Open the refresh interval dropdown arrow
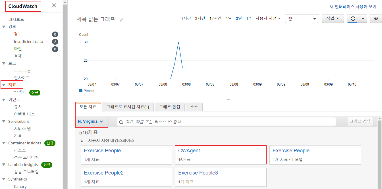The width and height of the screenshot is (382, 189). coord(363,18)
